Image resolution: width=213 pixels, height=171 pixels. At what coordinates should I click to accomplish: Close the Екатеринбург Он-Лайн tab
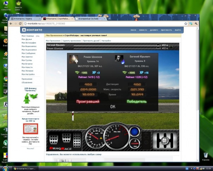104,19
